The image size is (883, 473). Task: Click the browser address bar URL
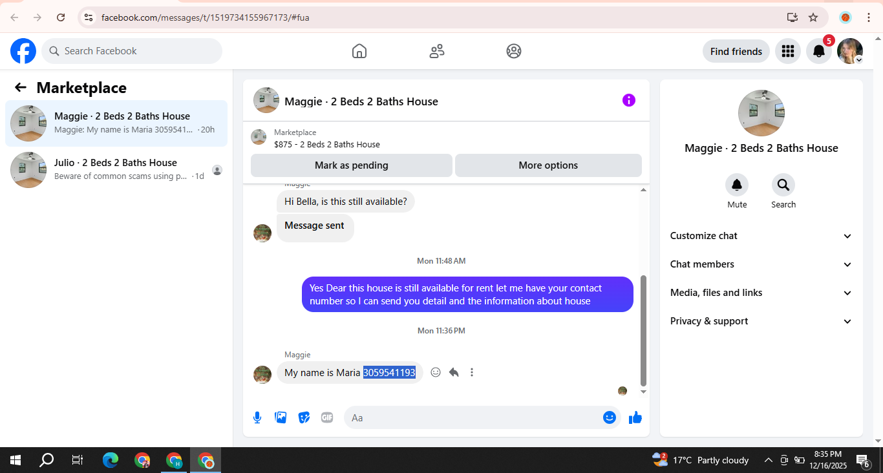tap(206, 17)
